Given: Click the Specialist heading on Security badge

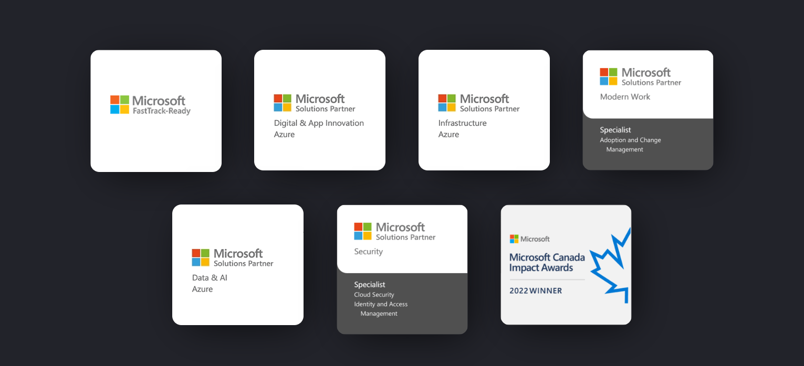Looking at the screenshot, I should click(x=370, y=285).
